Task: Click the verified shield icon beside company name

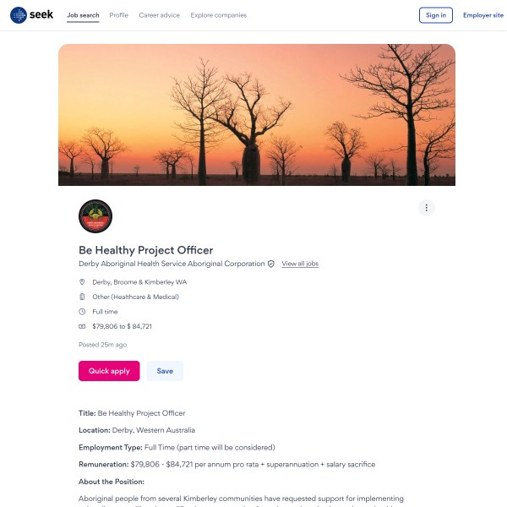Action: point(271,264)
